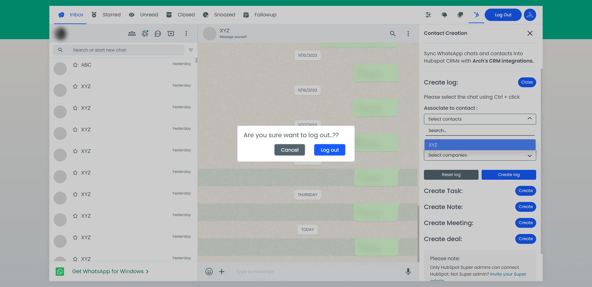Open the Snoozed tab
The height and width of the screenshot is (287, 592).
point(219,15)
